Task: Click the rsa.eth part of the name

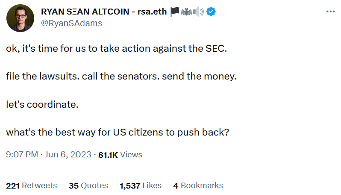Action: (x=151, y=12)
